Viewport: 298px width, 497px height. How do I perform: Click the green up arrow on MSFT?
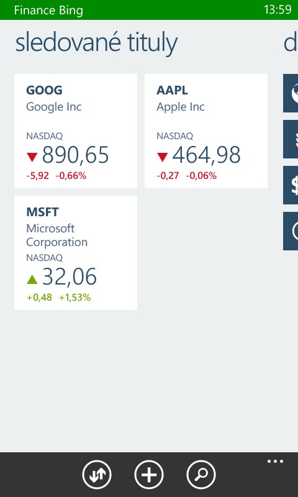coord(32,279)
